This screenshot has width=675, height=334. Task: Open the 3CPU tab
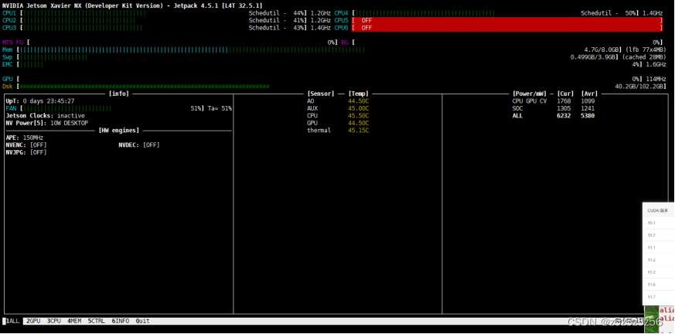coord(54,321)
